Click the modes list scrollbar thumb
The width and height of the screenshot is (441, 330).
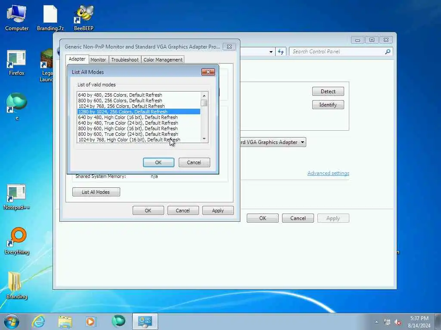[205, 103]
